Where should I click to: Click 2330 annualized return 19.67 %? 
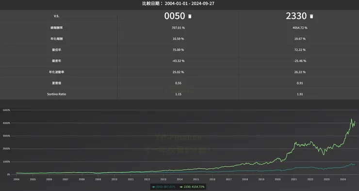[x=300, y=39]
